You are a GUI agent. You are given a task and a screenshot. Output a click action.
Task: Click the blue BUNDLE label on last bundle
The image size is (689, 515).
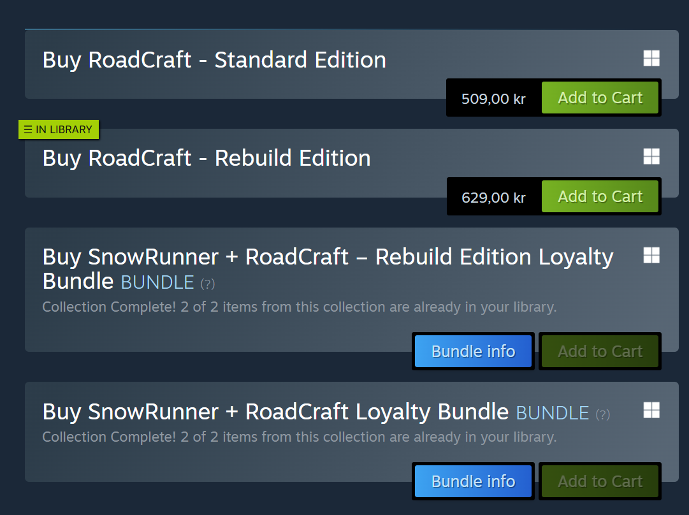[x=552, y=413]
